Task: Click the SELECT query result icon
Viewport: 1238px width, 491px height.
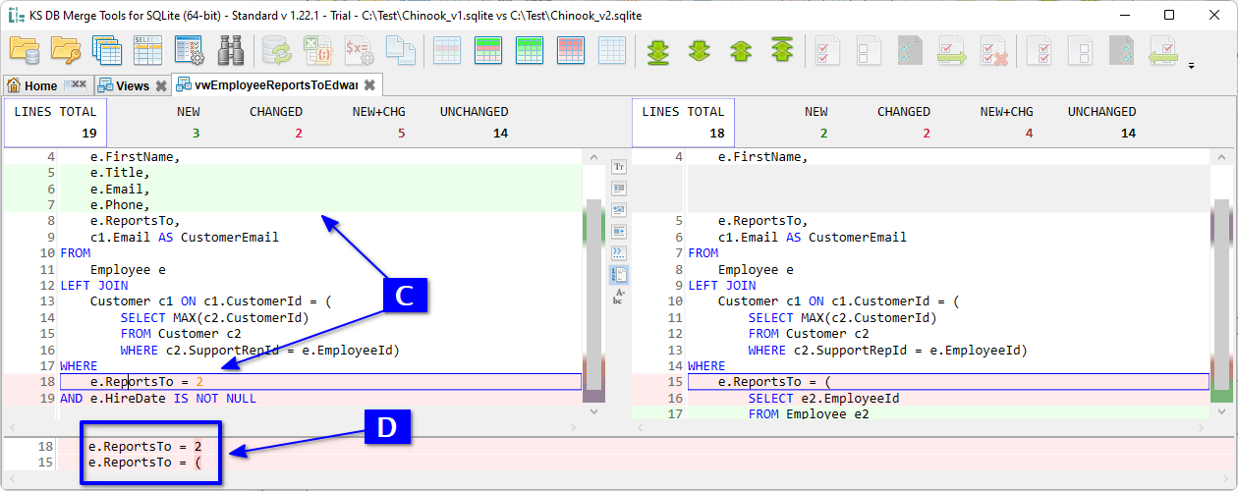Action: point(147,49)
